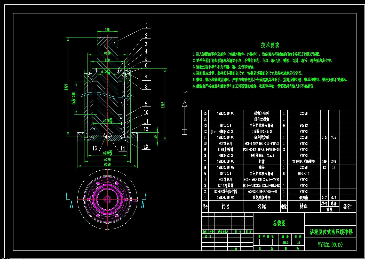Click the YYHCQ.00.00 drawing number
The width and height of the screenshot is (365, 259).
(330, 245)
